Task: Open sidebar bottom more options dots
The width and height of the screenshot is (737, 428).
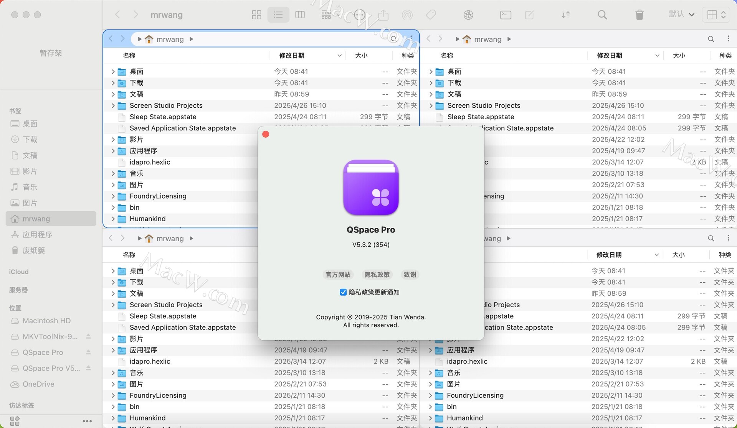Action: [87, 421]
